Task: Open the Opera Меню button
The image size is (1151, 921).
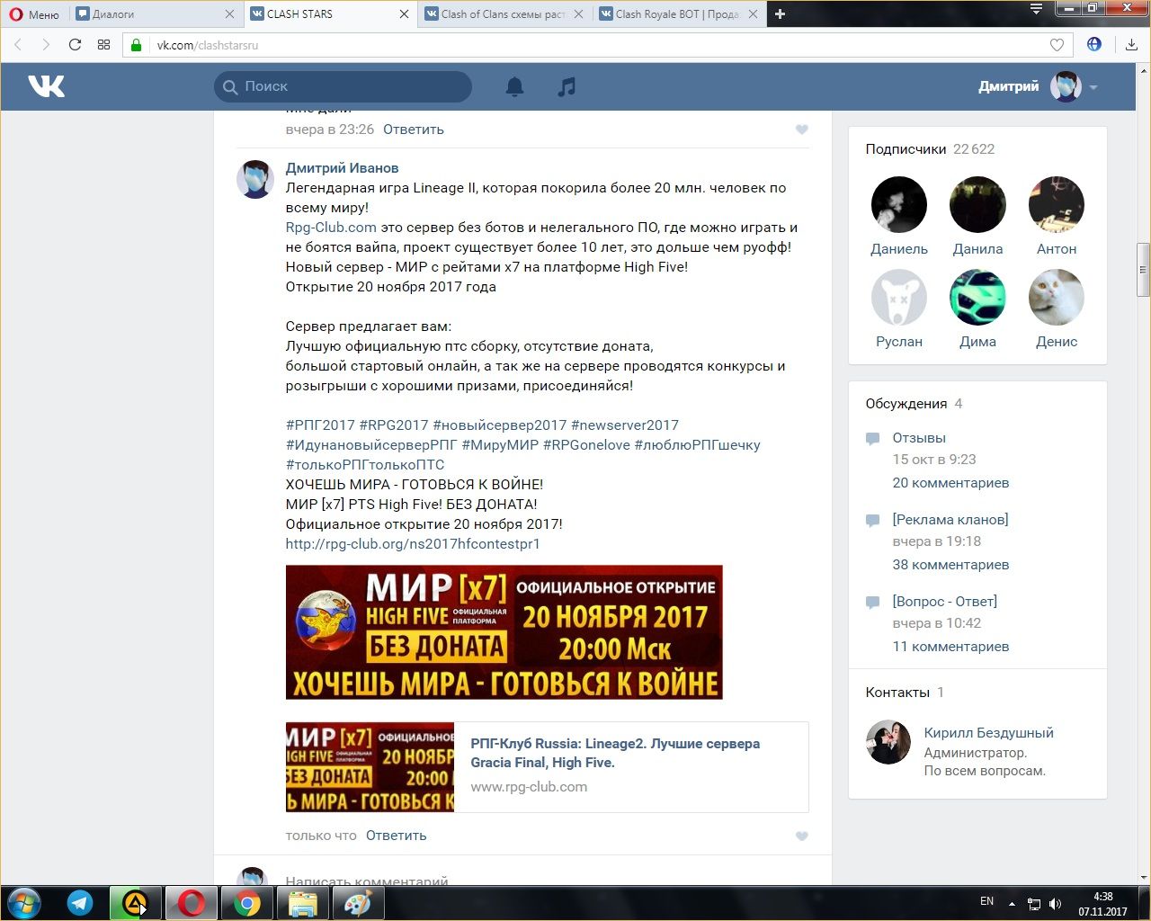Action: (x=34, y=13)
